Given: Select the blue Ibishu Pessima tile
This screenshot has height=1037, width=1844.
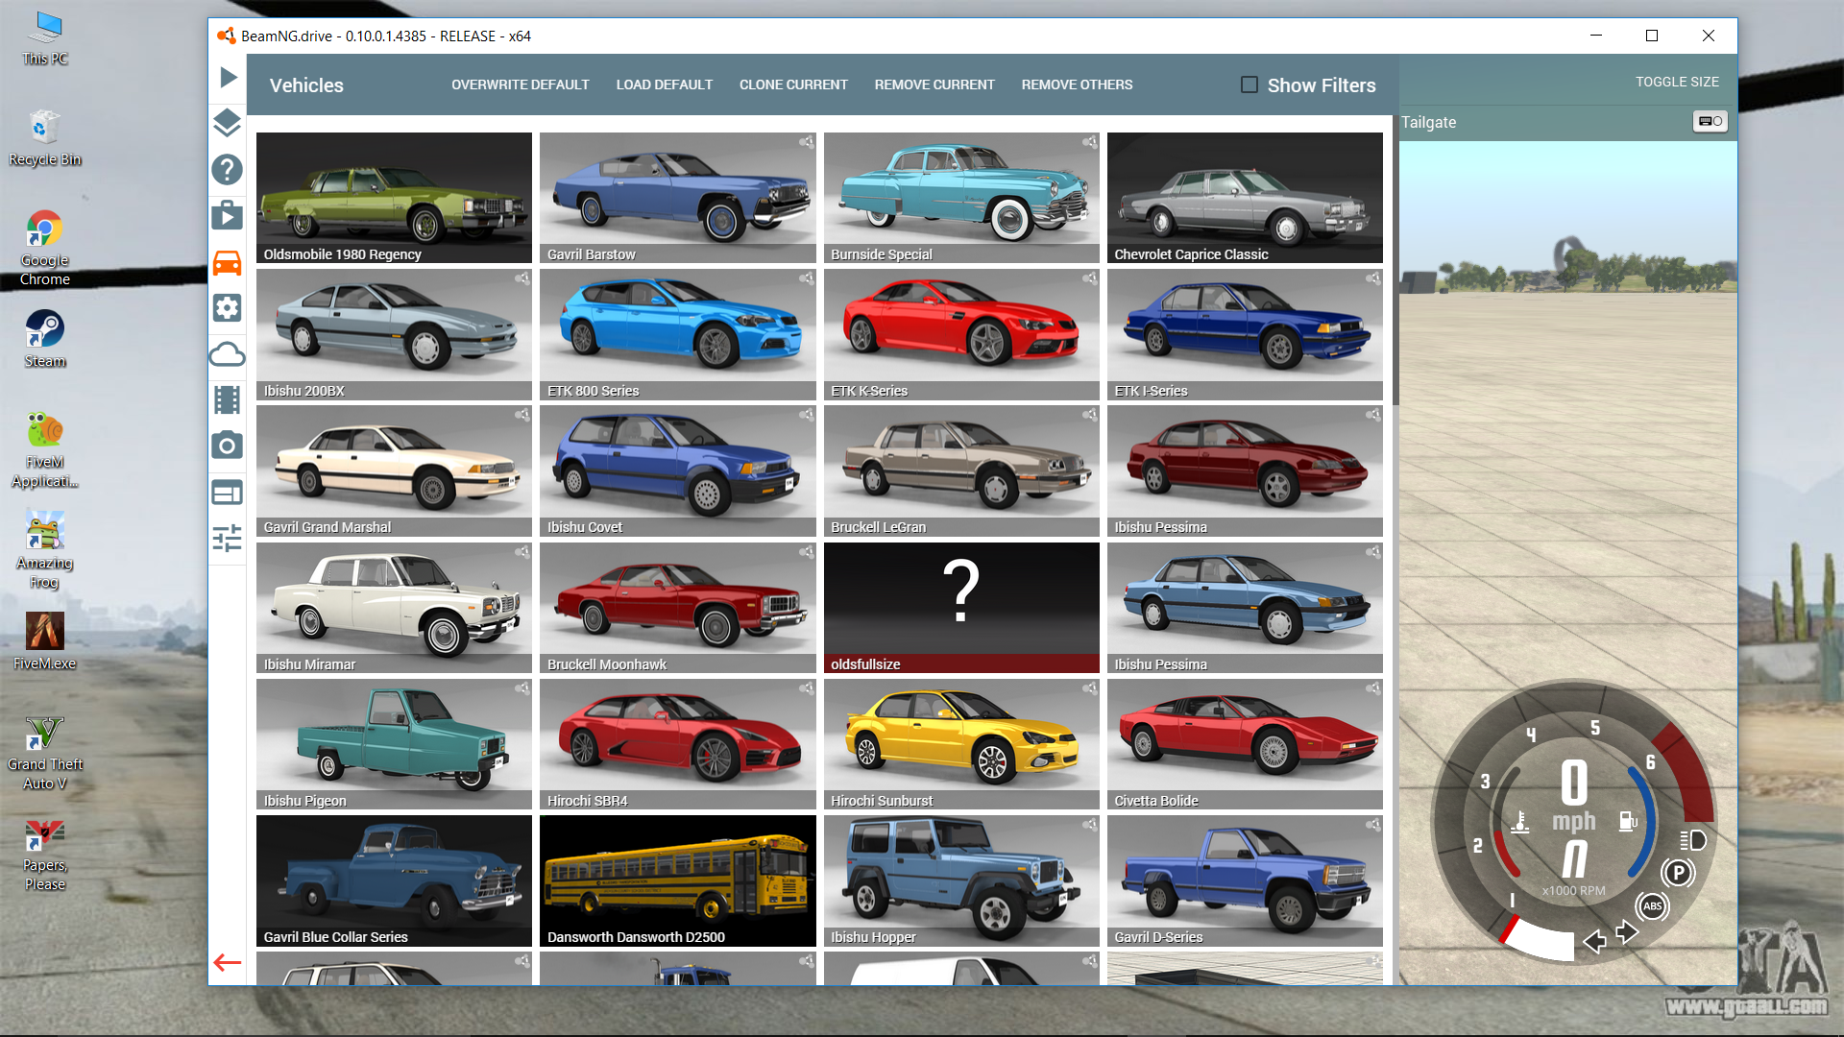Looking at the screenshot, I should pyautogui.click(x=1245, y=608).
